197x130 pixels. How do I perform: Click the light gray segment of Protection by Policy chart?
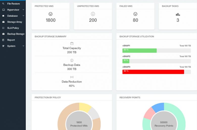(x=94, y=113)
